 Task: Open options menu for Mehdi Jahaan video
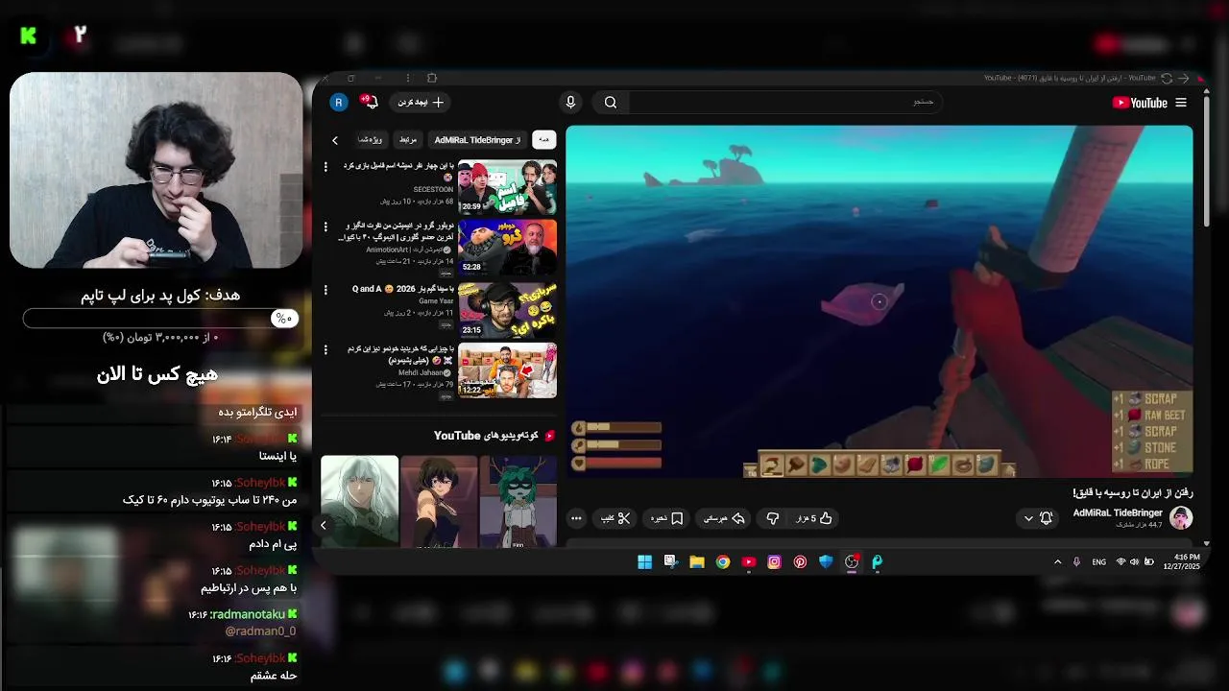[325, 350]
